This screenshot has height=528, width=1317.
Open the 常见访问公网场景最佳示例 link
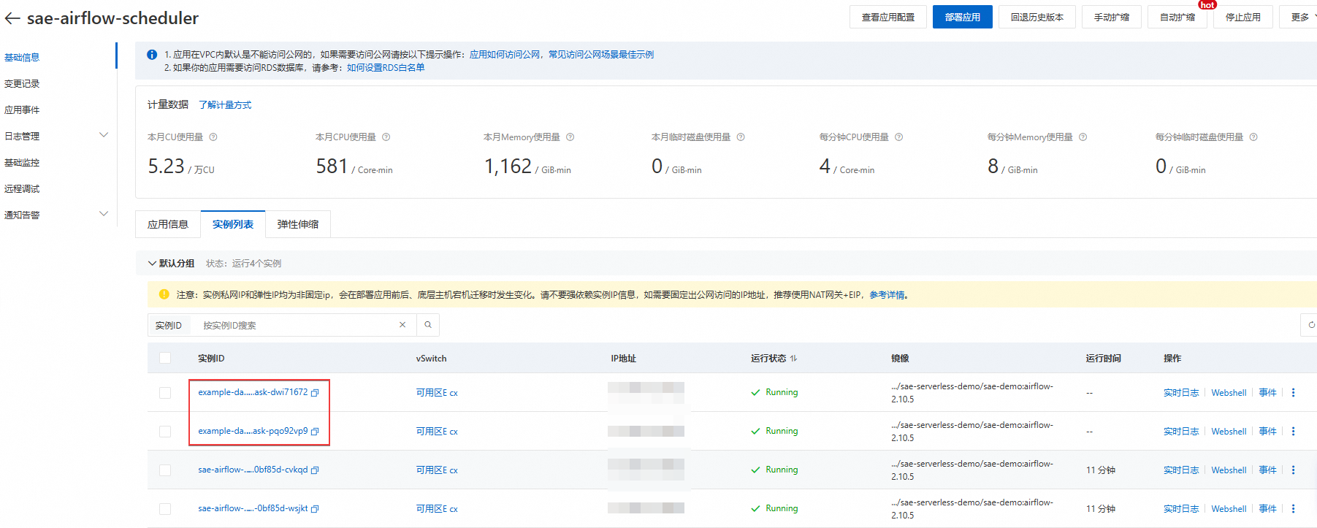coord(601,54)
